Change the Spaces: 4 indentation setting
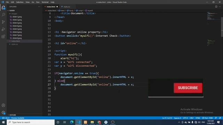223x125 pixels. coord(177,118)
